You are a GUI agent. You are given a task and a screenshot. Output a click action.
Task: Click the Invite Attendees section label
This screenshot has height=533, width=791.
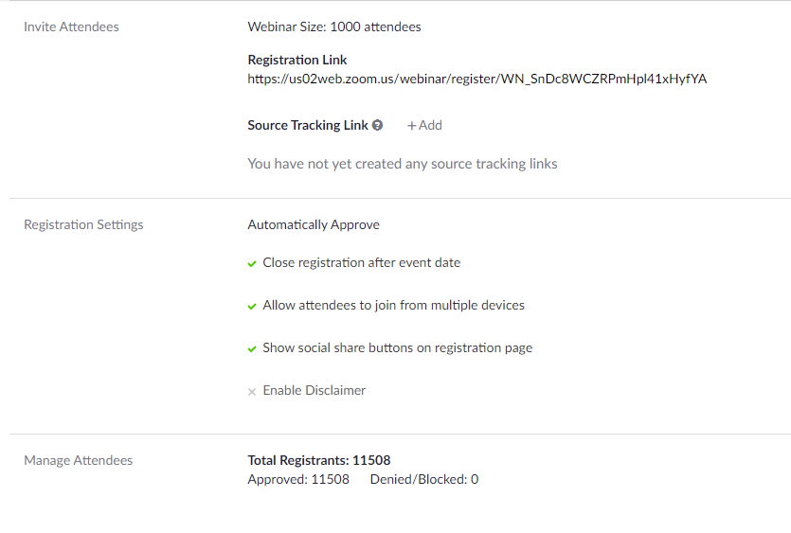point(71,27)
